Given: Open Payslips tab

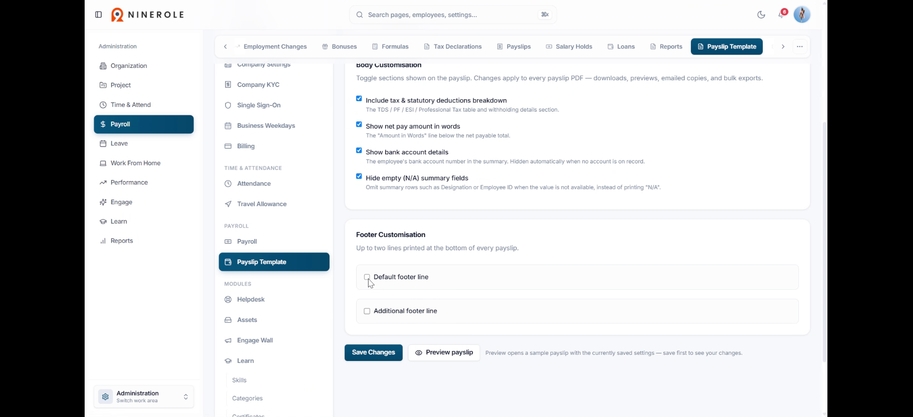Looking at the screenshot, I should pos(514,47).
